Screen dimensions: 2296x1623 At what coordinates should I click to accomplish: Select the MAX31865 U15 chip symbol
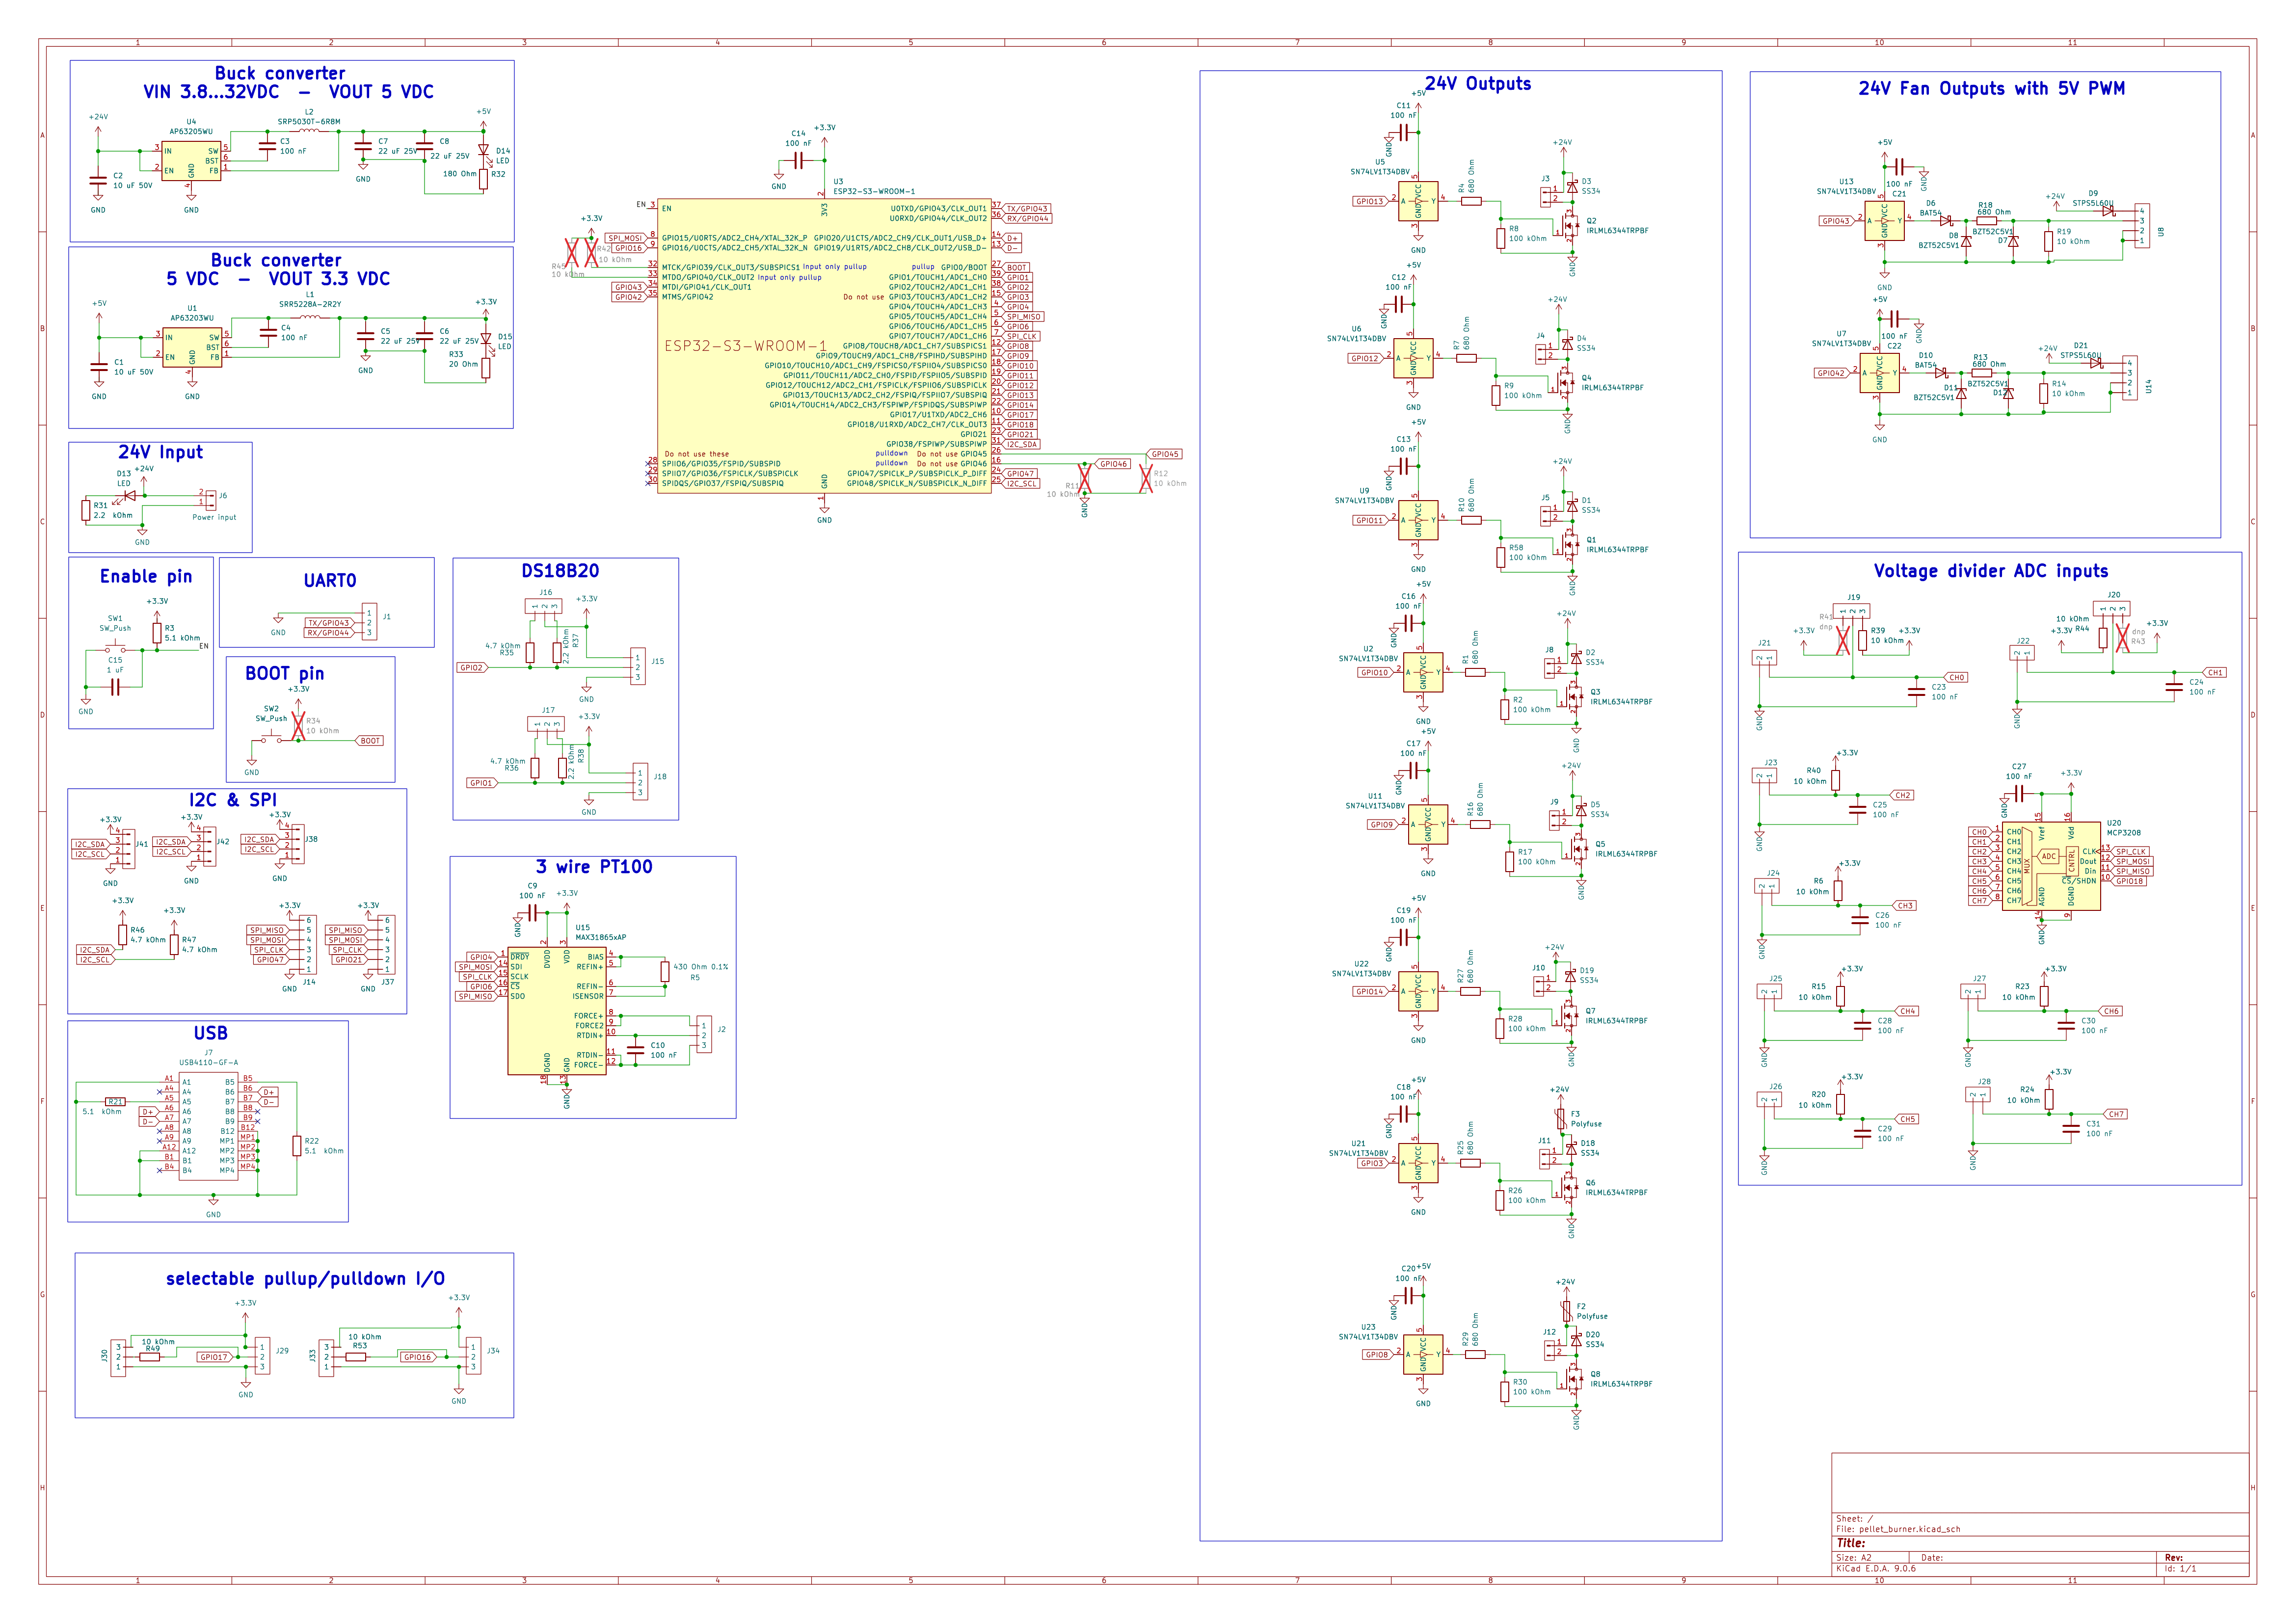(x=556, y=1010)
